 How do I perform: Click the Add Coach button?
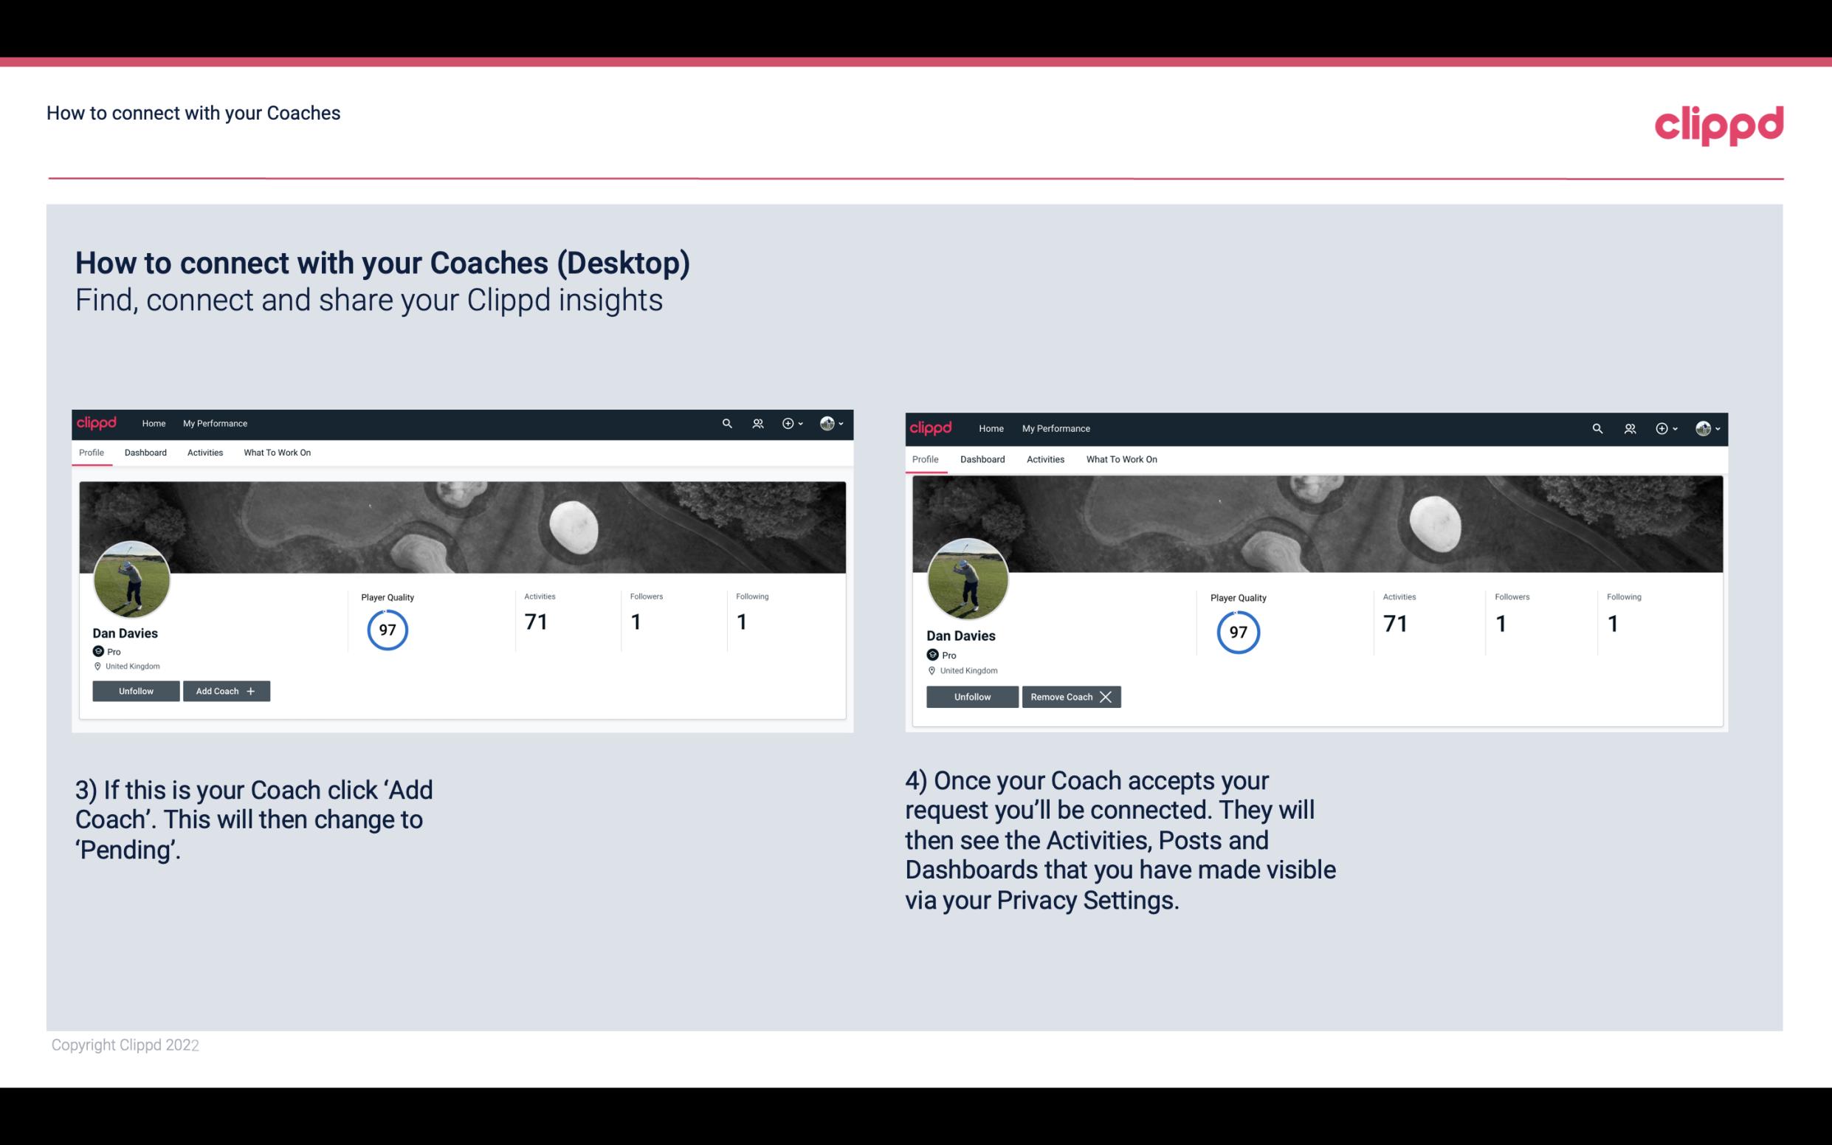click(224, 690)
